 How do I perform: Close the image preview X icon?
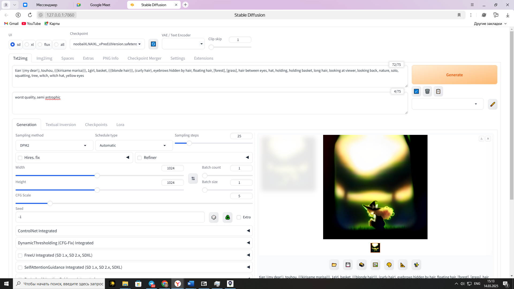click(488, 139)
